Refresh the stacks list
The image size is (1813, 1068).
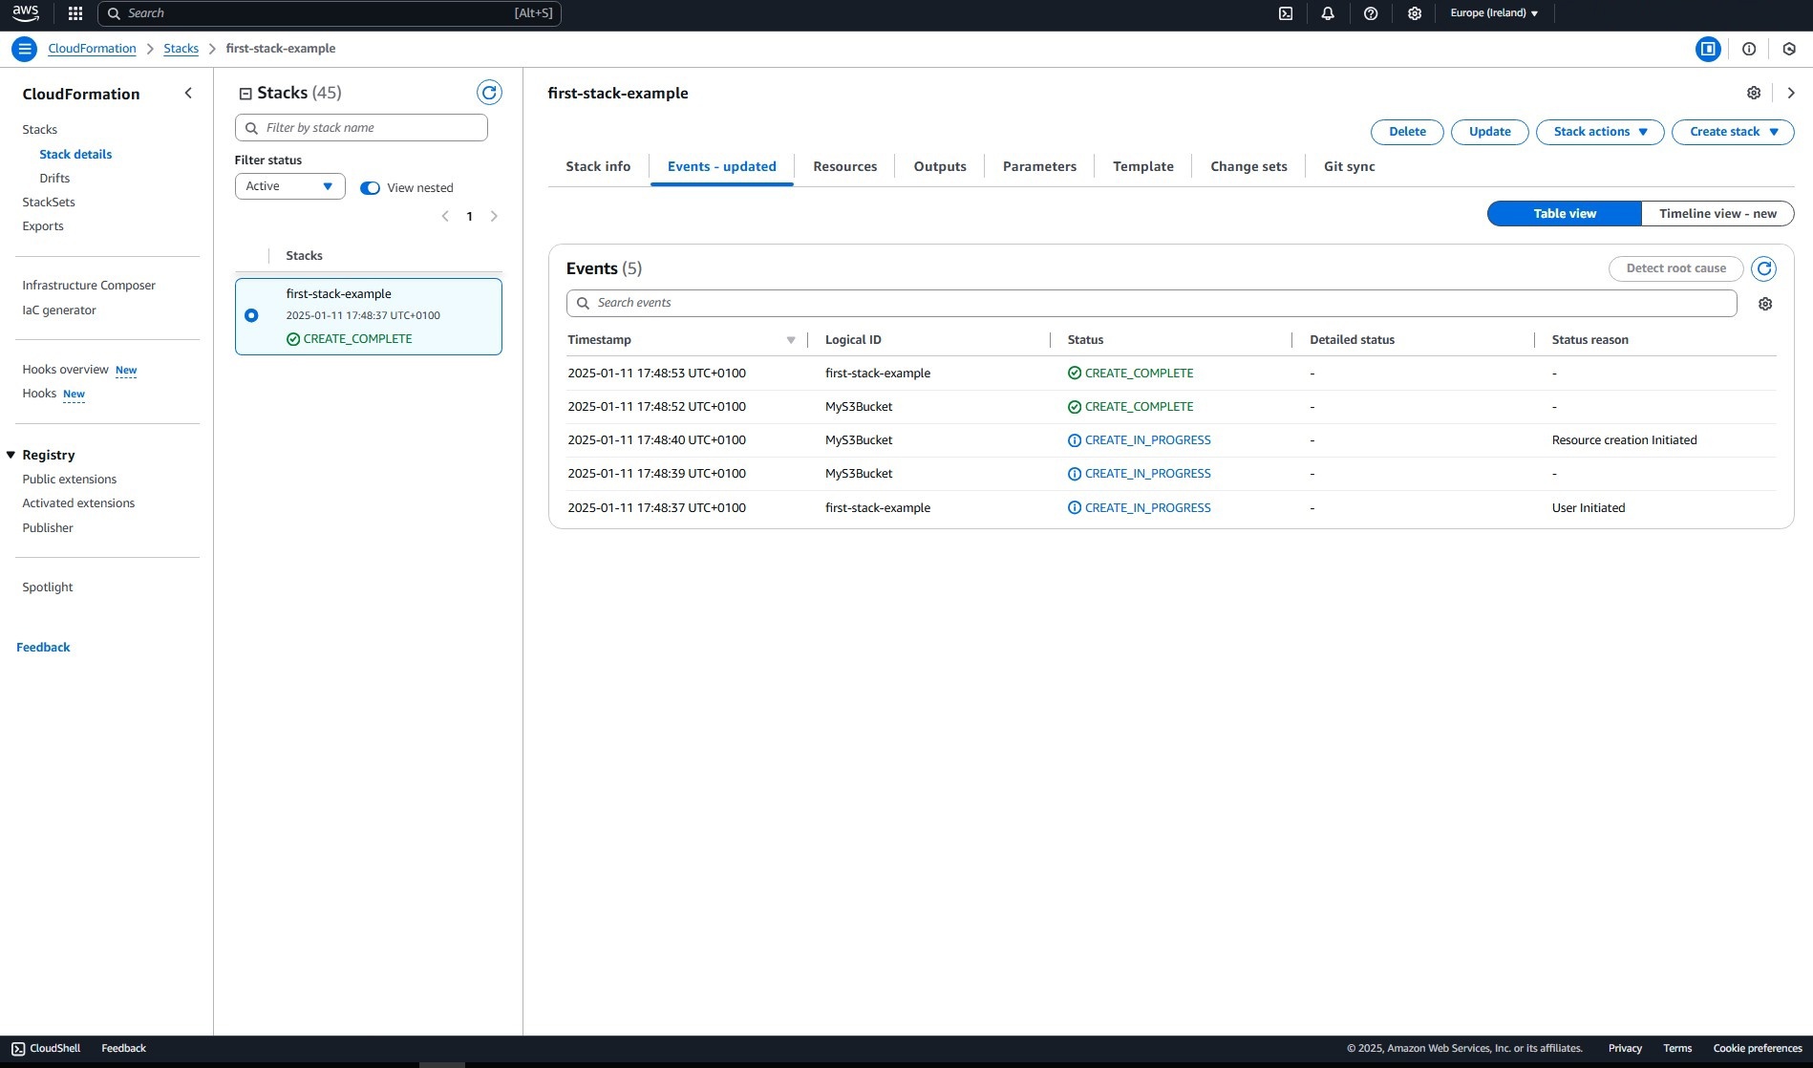[489, 93]
